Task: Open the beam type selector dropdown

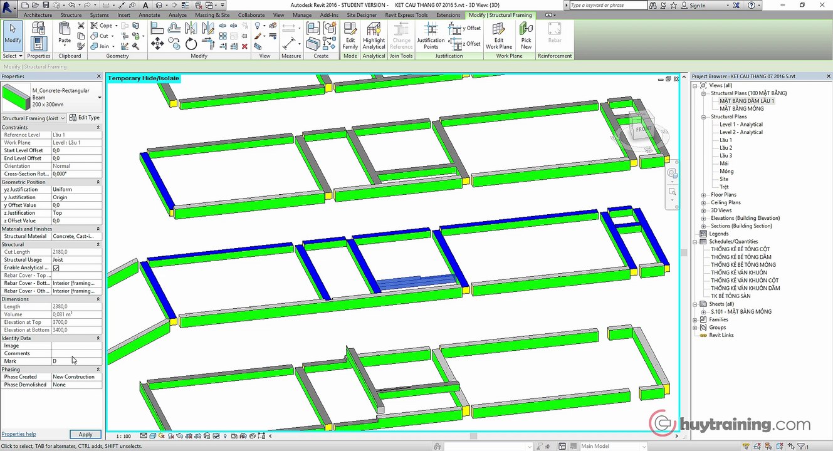Action: point(99,98)
